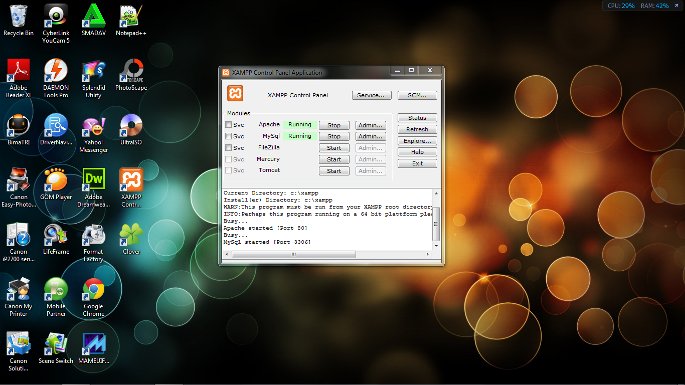Select Adobe Reader XI shortcut

(19, 78)
